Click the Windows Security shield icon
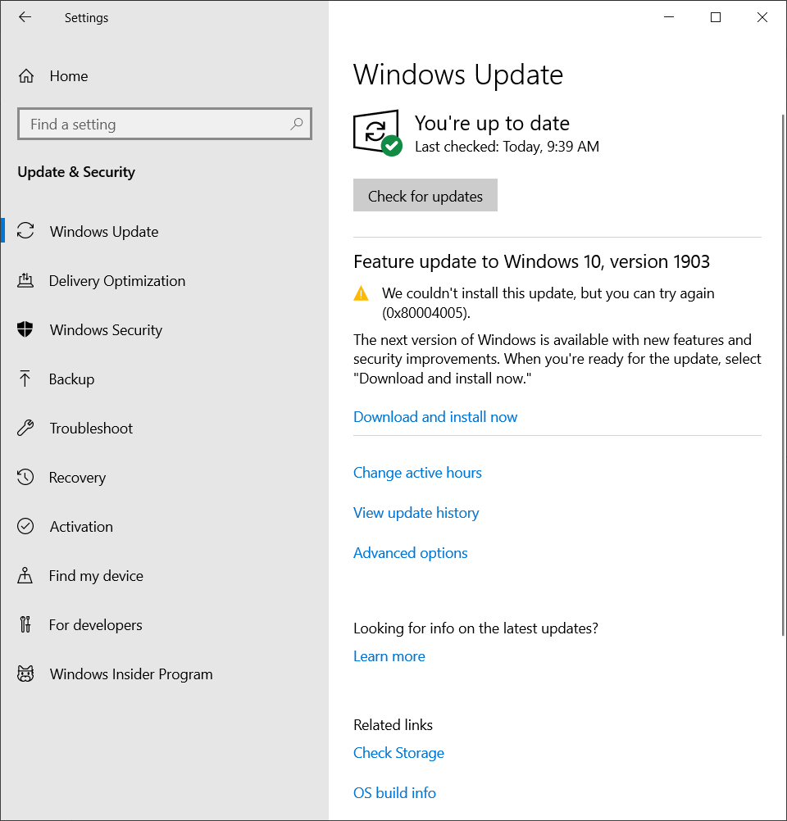Screen dimensions: 787x821 25,329
